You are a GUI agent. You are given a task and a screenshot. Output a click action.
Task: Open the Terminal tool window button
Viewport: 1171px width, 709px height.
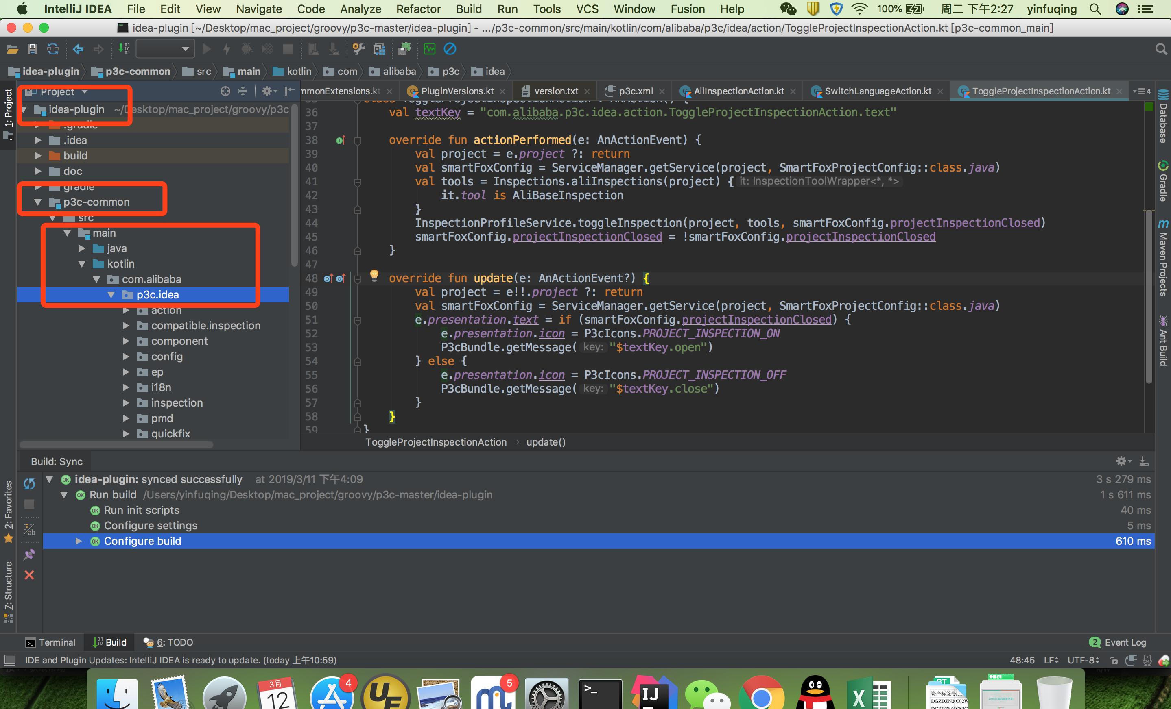50,642
